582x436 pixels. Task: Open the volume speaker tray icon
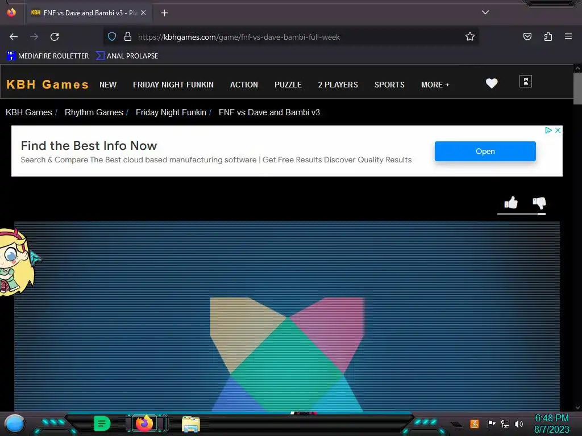point(519,424)
